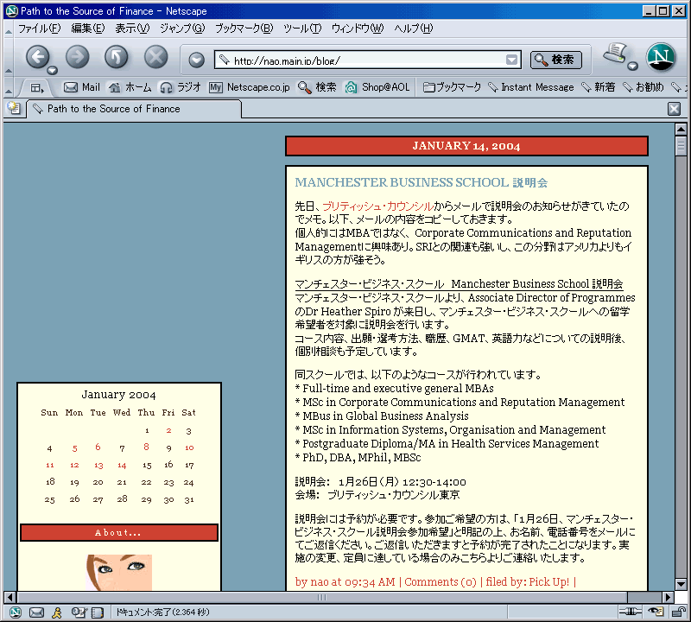Viewport: 691px width, 622px height.
Task: Open the round dropdown left of URL bar
Action: point(197,60)
